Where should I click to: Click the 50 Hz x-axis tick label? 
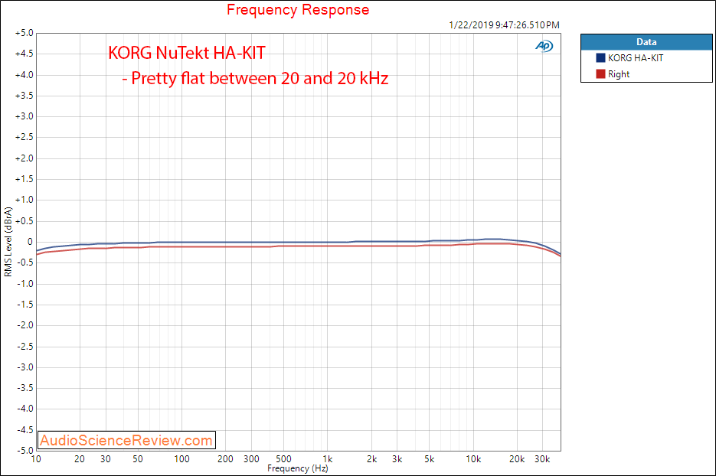[x=138, y=459]
